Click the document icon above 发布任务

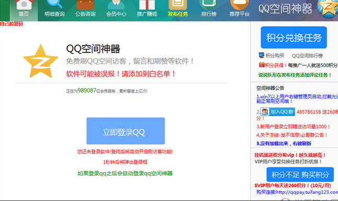pyautogui.click(x=178, y=5)
